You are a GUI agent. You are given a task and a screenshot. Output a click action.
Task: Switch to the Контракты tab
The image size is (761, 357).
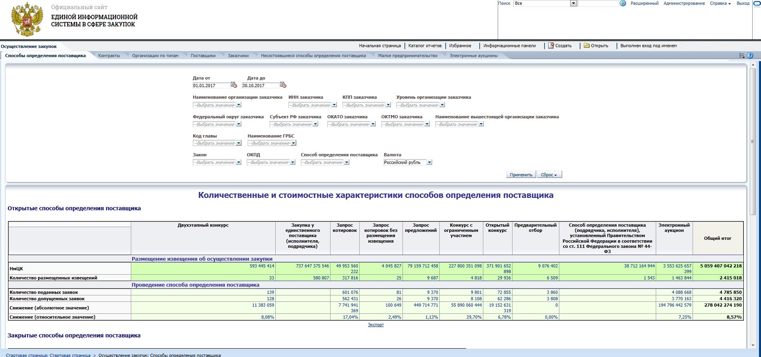point(109,56)
